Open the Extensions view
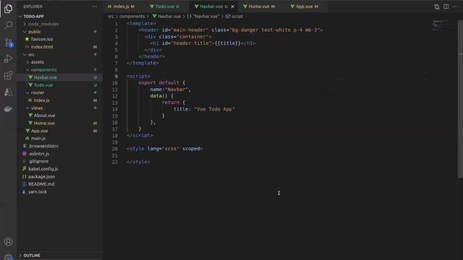Image resolution: width=463 pixels, height=260 pixels. pos(8,75)
